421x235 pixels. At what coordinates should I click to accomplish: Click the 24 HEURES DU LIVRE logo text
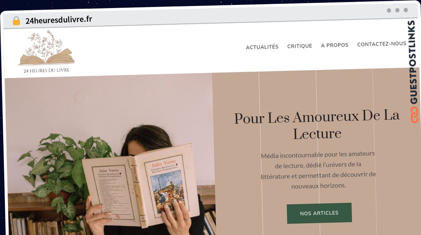pyautogui.click(x=46, y=70)
